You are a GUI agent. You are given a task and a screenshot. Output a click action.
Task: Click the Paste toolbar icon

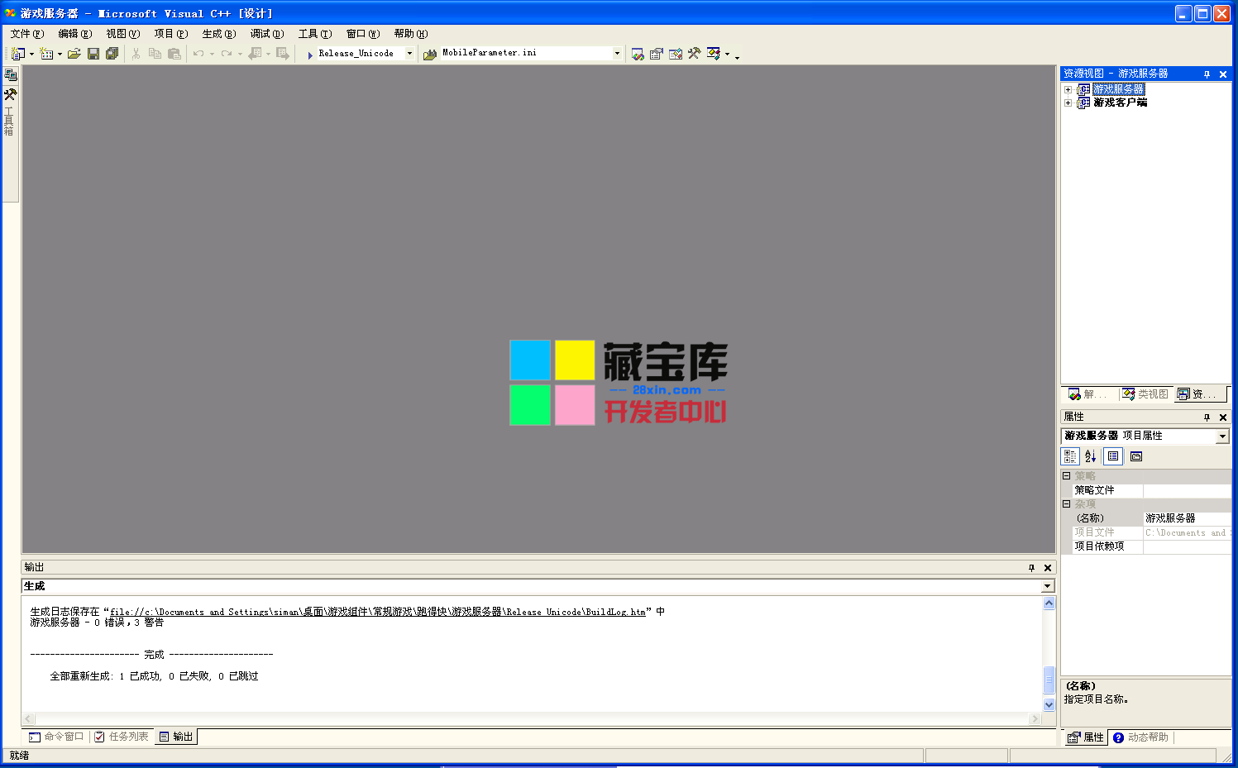click(174, 54)
